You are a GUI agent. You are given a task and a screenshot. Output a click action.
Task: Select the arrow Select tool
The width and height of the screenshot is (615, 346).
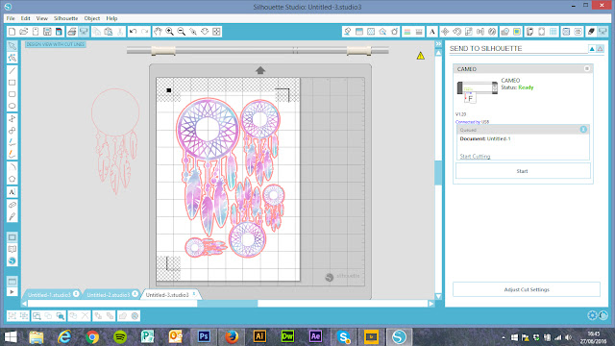pyautogui.click(x=12, y=46)
